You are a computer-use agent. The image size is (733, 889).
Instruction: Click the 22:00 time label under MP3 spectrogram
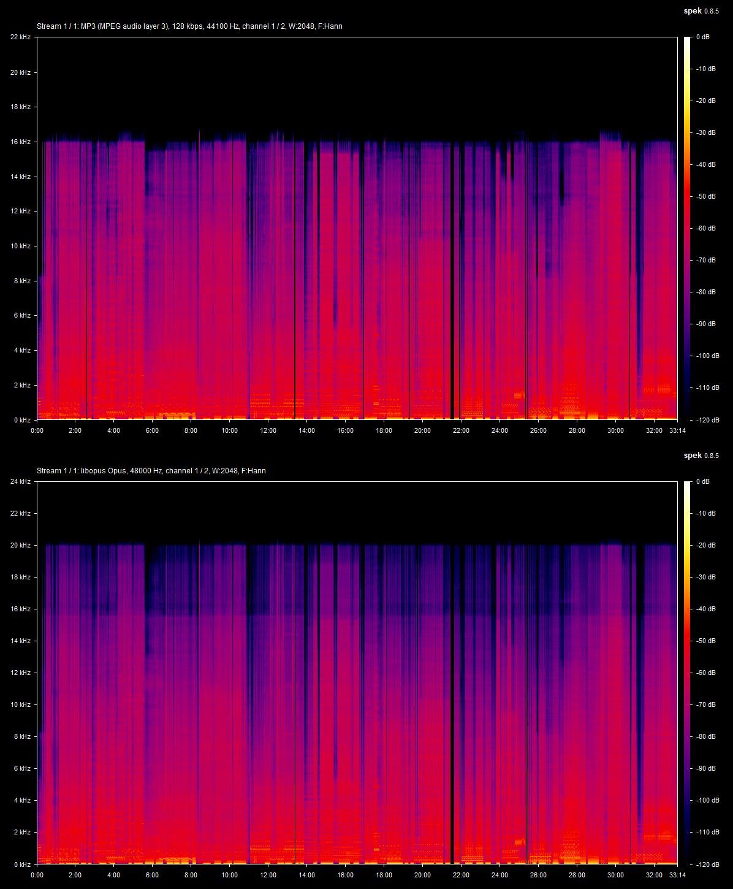pos(461,430)
